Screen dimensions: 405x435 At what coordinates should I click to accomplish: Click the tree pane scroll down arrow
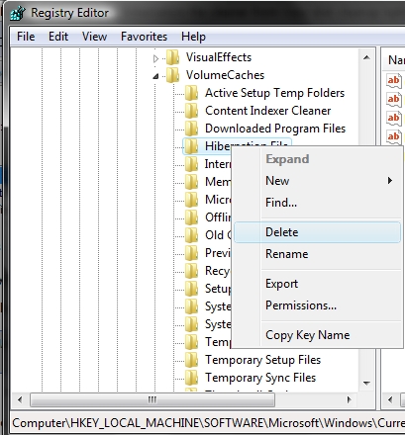[366, 384]
